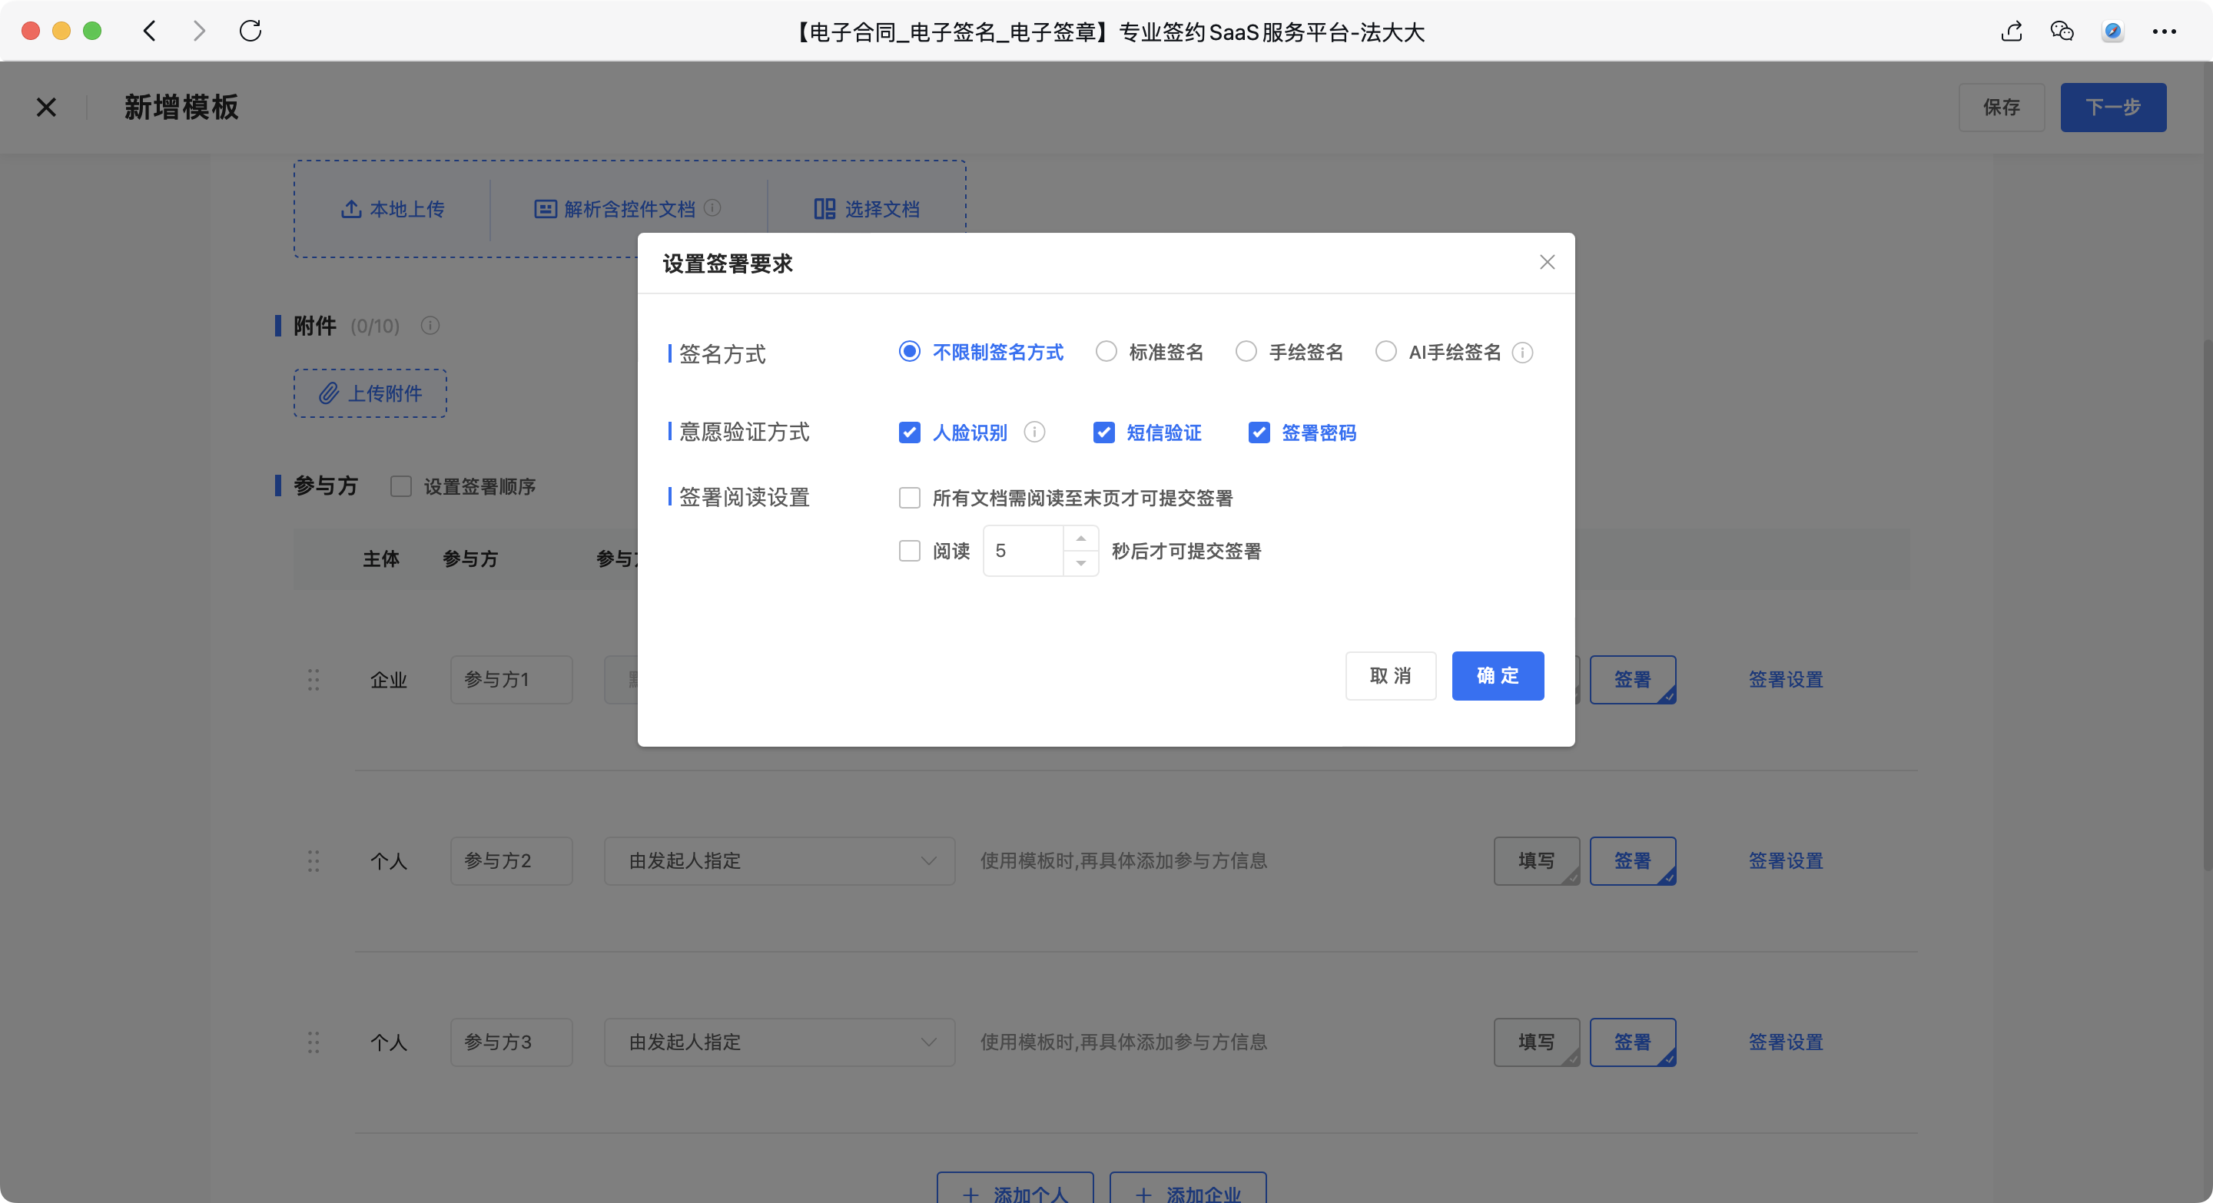Grab drag handle of 参与方1 row

click(314, 680)
